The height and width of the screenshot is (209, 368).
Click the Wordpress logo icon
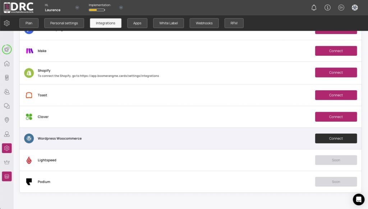(29, 138)
